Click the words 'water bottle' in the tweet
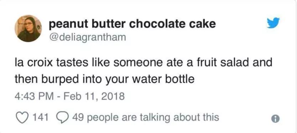Viewport: 297px width, 133px height. point(163,79)
